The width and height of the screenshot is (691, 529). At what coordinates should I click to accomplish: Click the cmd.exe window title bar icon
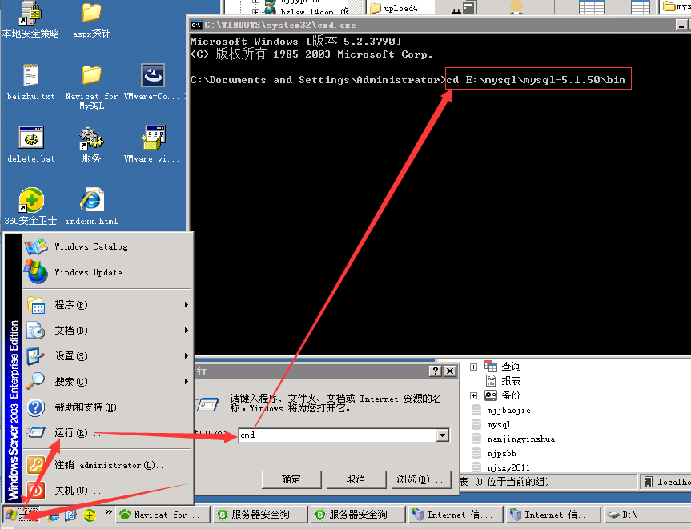196,25
